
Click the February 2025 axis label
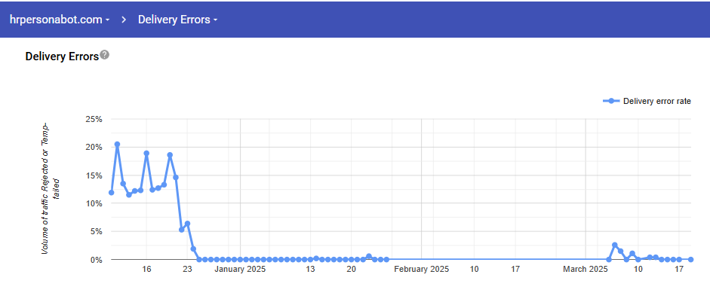[421, 269]
